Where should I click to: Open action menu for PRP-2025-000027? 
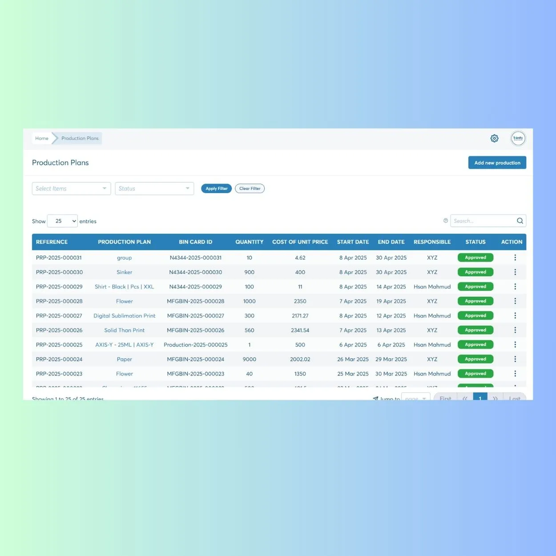point(515,316)
